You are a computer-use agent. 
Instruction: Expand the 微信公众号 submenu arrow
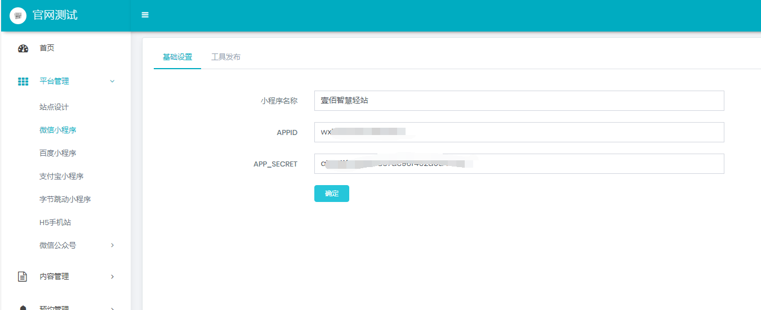click(112, 245)
